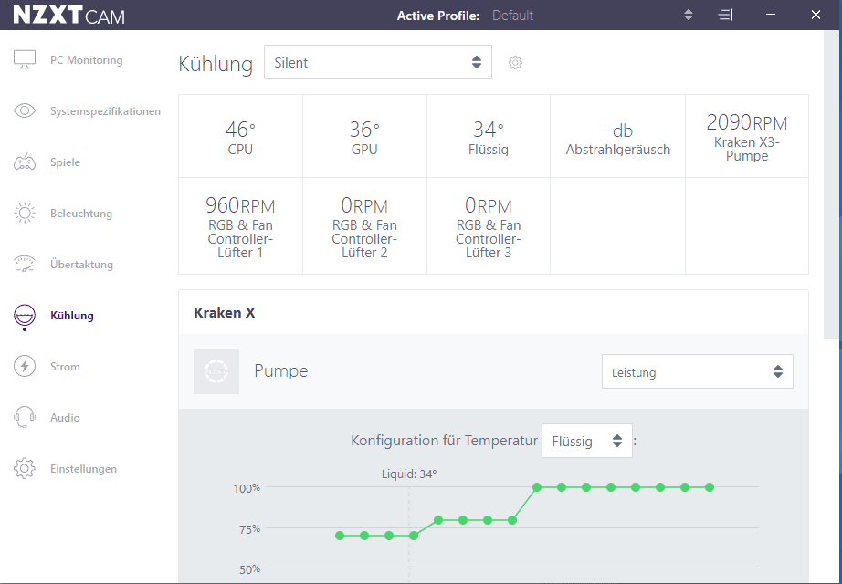Viewport: 842px width, 584px height.
Task: Click the 0RPM Lüfter 3 tile
Action: [489, 226]
